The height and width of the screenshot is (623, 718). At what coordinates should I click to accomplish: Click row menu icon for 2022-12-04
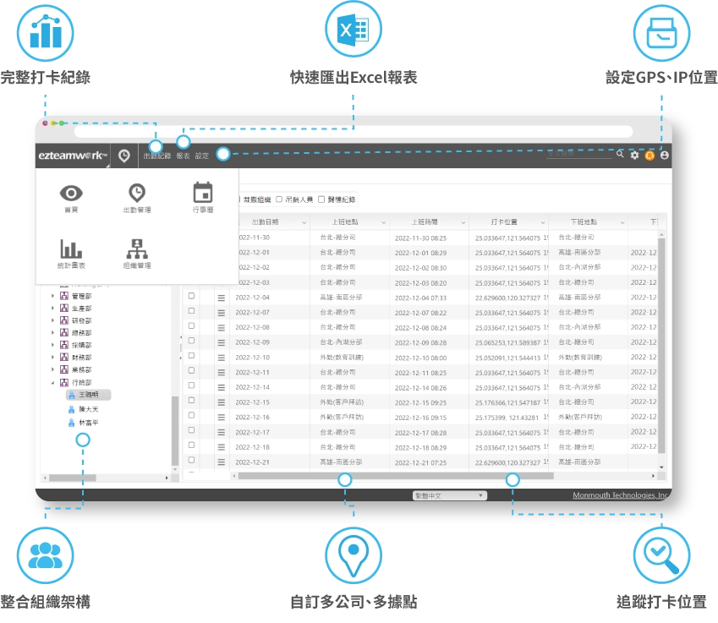[x=221, y=298]
